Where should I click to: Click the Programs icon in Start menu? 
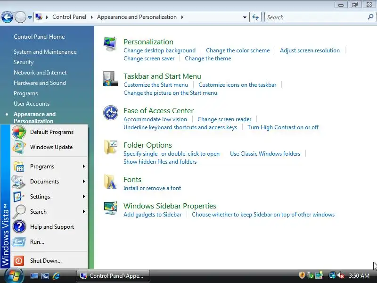point(19,166)
